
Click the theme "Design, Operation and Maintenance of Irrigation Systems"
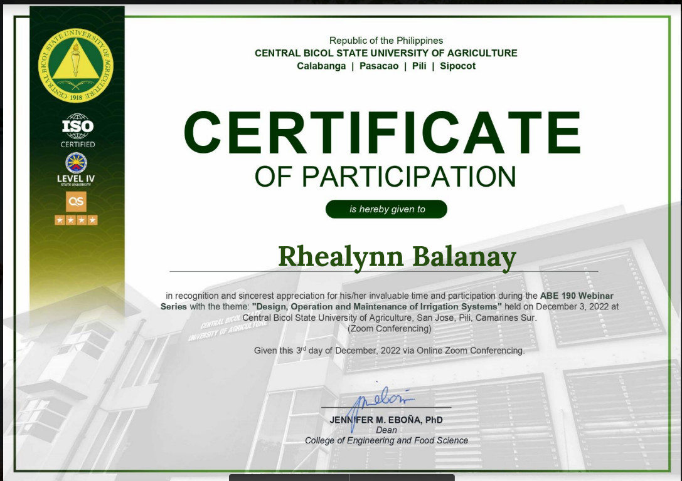pyautogui.click(x=376, y=306)
